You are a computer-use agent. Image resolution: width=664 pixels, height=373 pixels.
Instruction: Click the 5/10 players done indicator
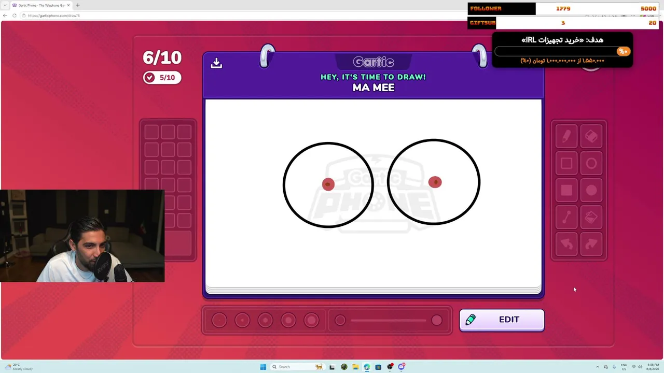(x=162, y=77)
